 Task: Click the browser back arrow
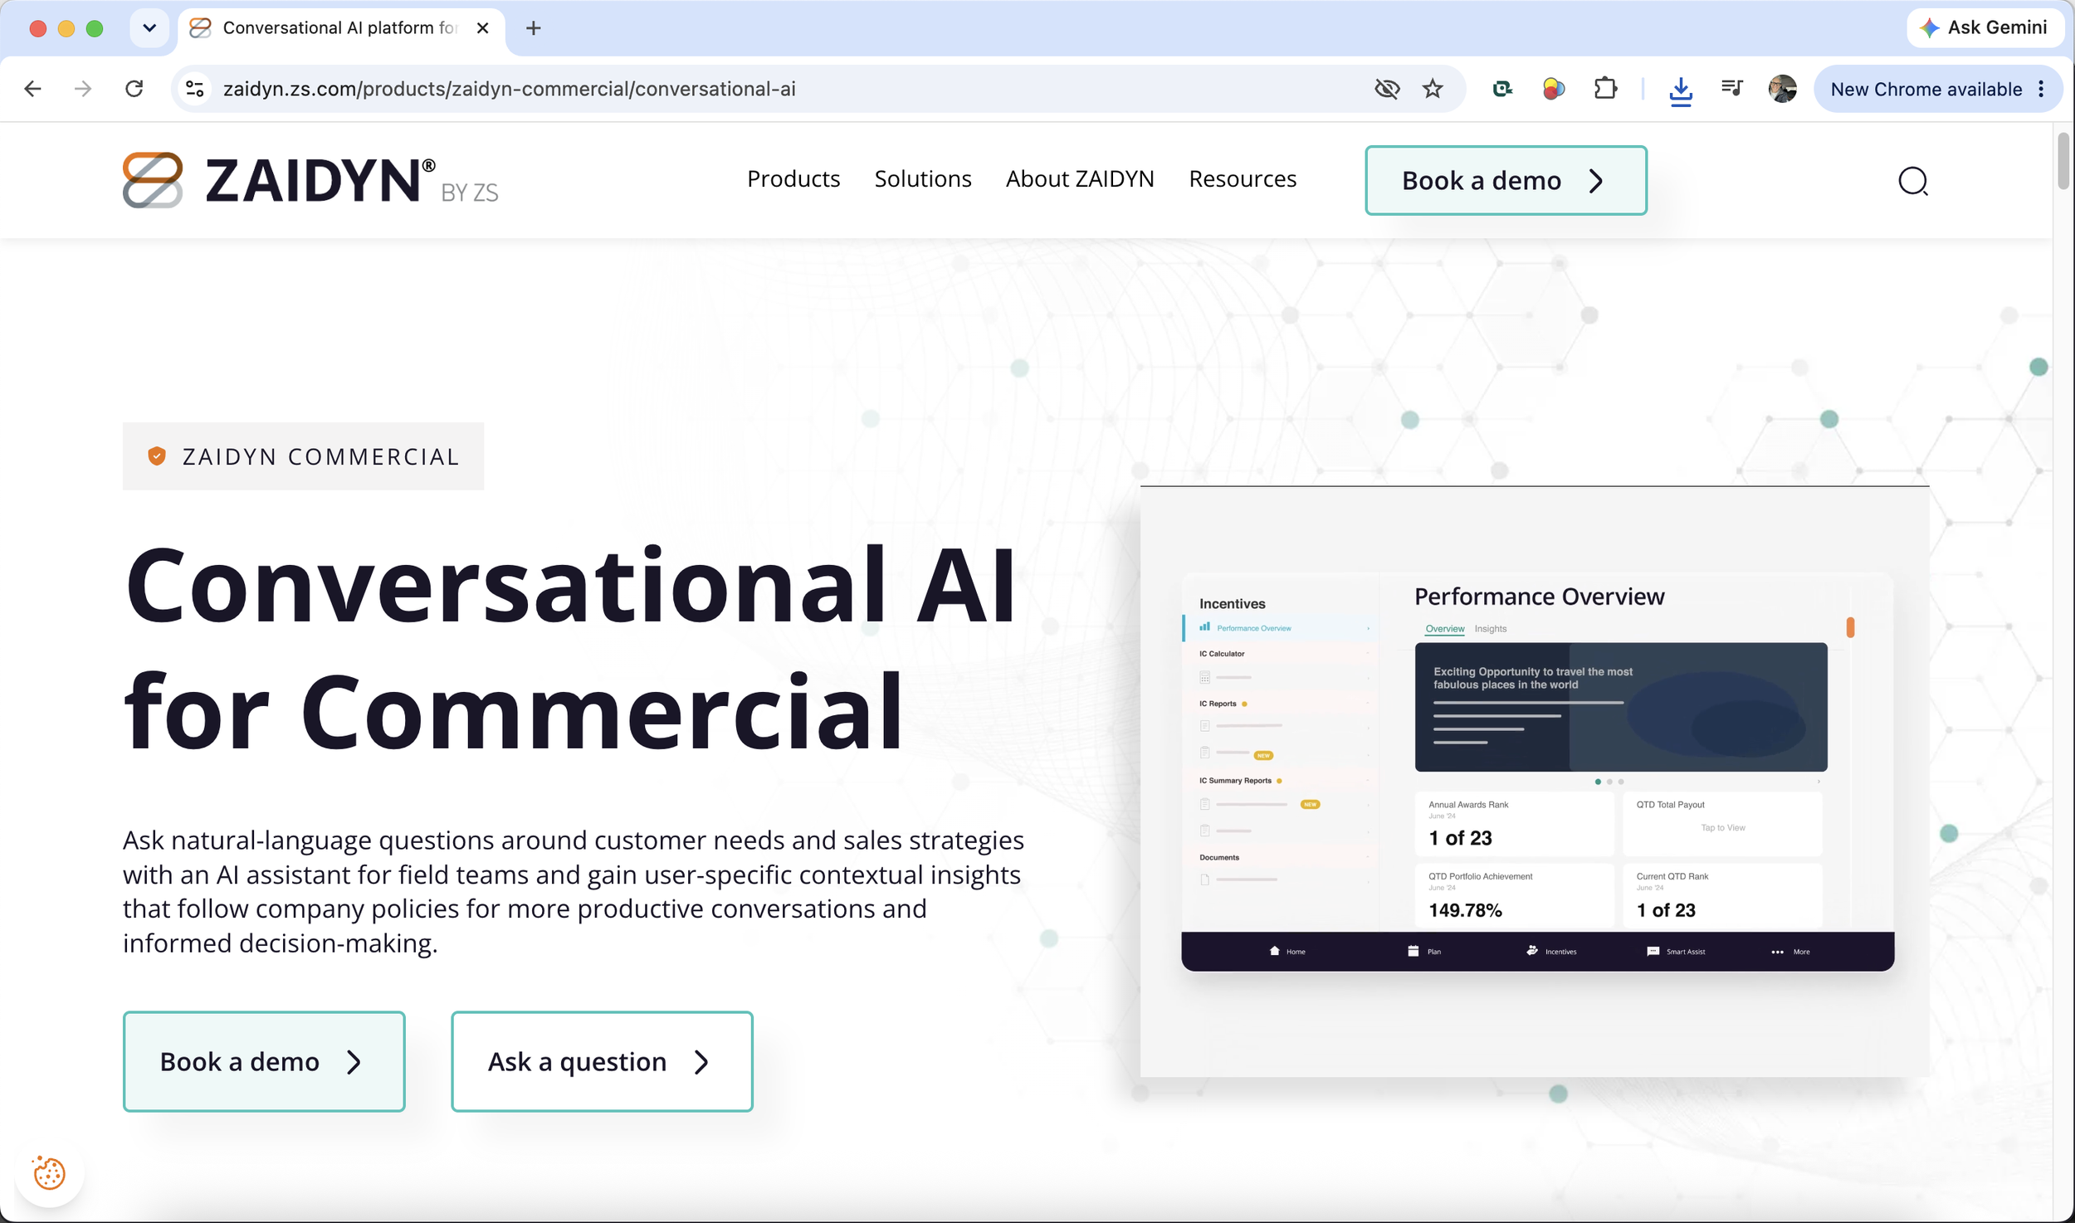32,89
